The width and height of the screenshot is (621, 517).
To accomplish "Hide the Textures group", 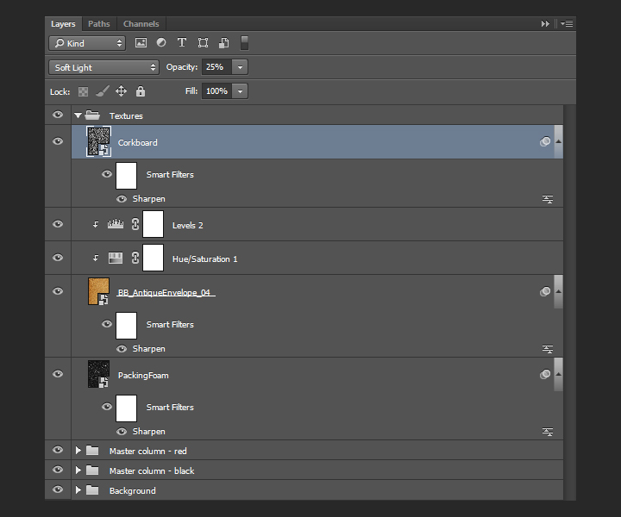I will click(58, 115).
